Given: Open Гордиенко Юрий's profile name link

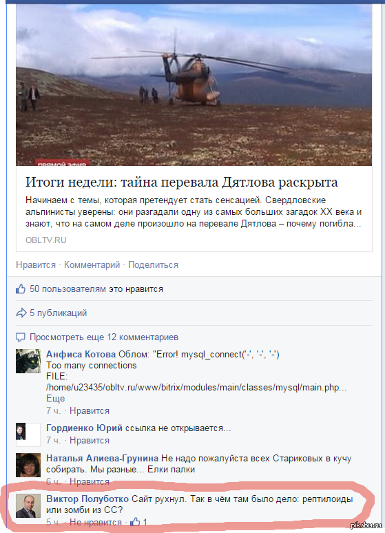Looking at the screenshot, I should tap(84, 428).
